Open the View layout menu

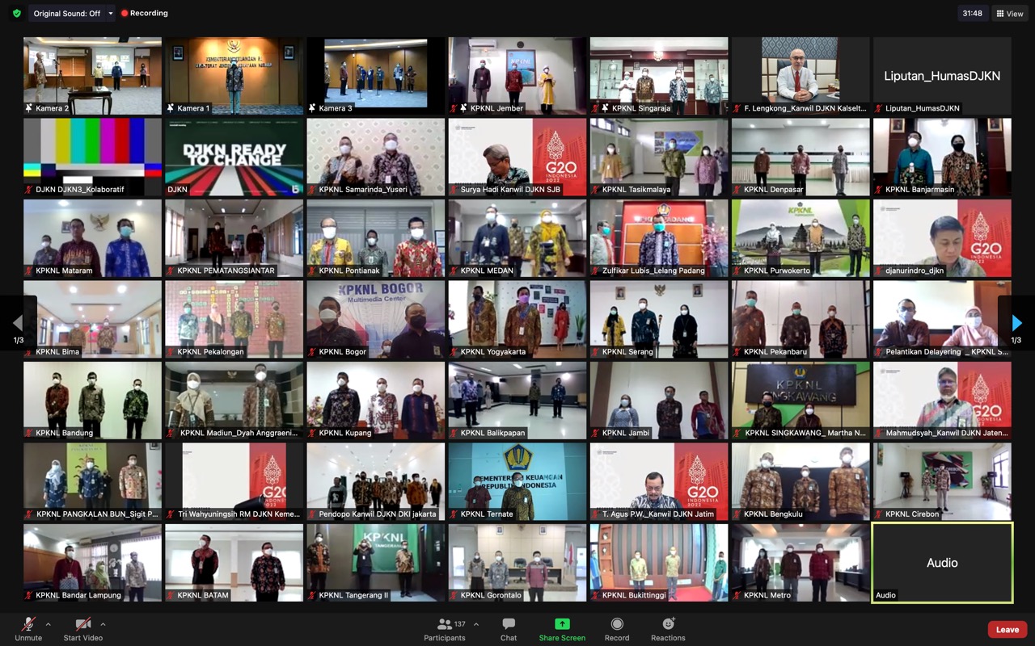pyautogui.click(x=1010, y=14)
